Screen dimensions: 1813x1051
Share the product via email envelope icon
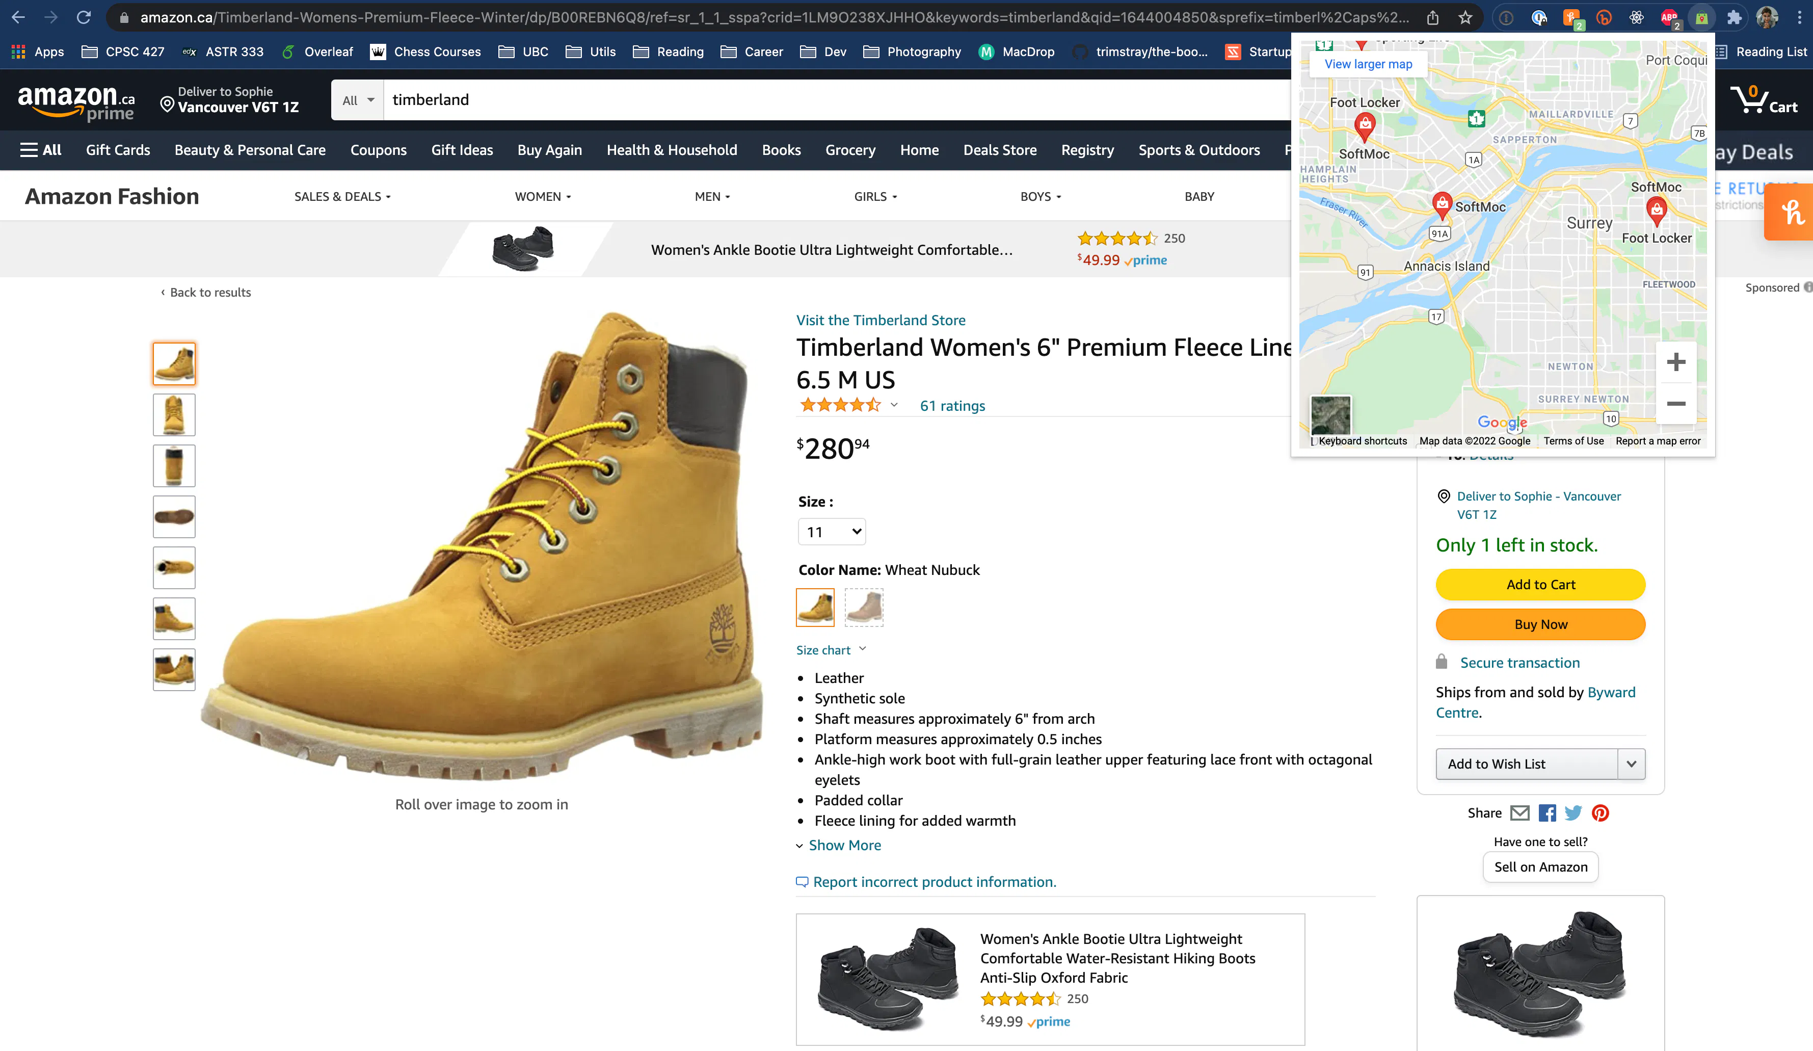point(1519,813)
